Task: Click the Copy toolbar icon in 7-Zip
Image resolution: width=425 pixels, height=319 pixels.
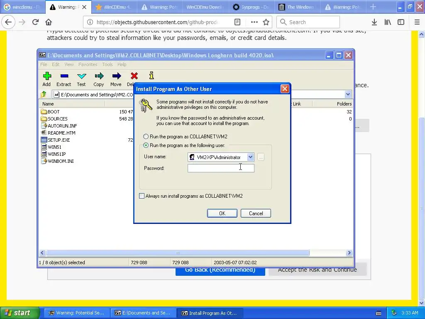Action: (99, 76)
